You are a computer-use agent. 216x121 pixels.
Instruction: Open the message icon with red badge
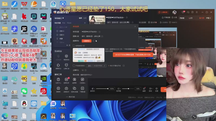[x=183, y=12]
